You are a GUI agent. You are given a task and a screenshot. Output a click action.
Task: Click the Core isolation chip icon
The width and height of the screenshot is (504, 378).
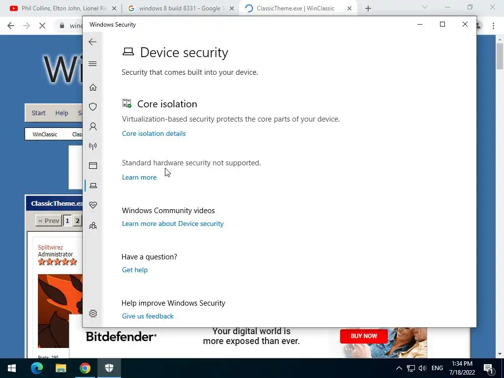coord(127,103)
